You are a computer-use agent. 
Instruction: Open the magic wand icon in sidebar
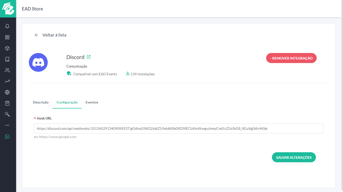[x=7, y=114]
